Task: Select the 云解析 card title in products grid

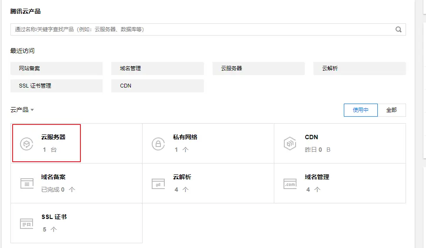Action: pos(182,177)
